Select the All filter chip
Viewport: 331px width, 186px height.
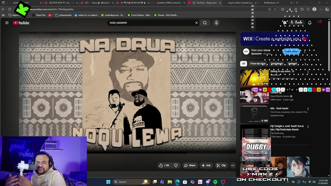pyautogui.click(x=243, y=64)
